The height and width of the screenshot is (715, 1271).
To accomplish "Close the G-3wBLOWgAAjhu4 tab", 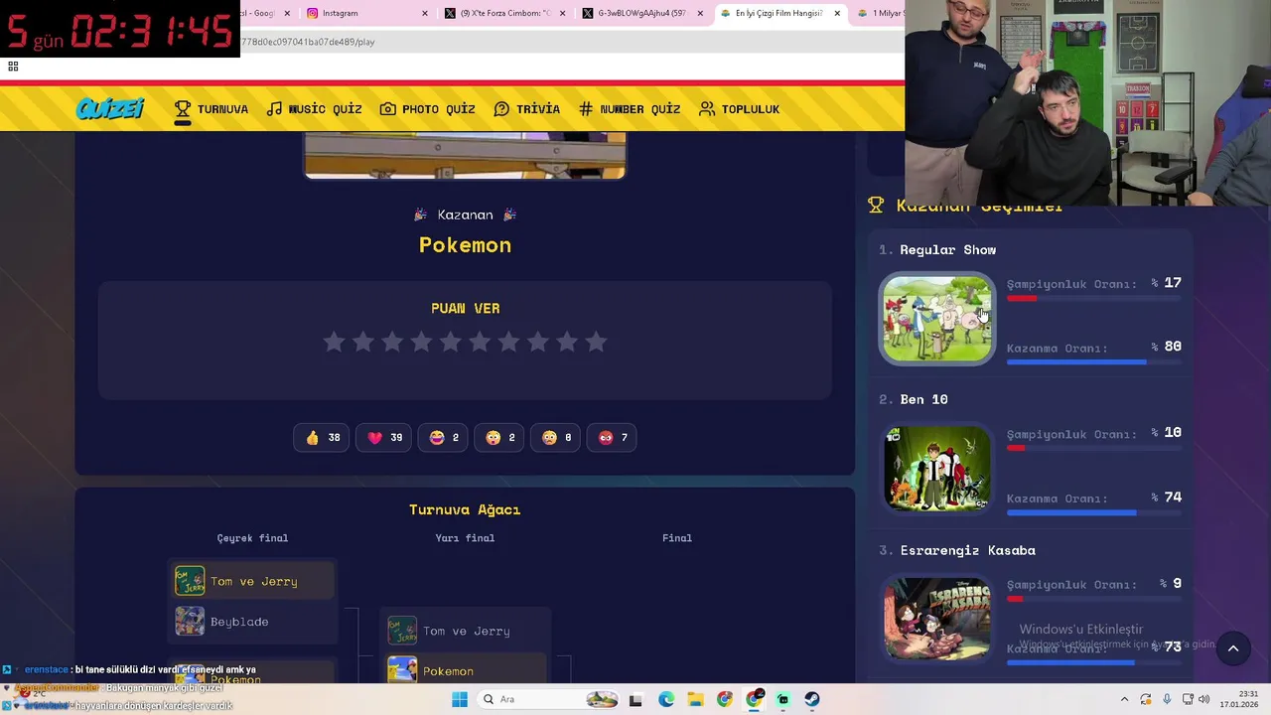I will coord(699,13).
